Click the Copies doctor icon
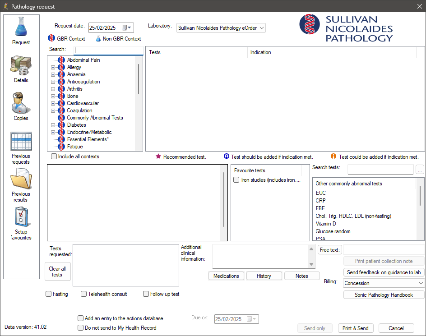The width and height of the screenshot is (426, 336). coord(21,103)
